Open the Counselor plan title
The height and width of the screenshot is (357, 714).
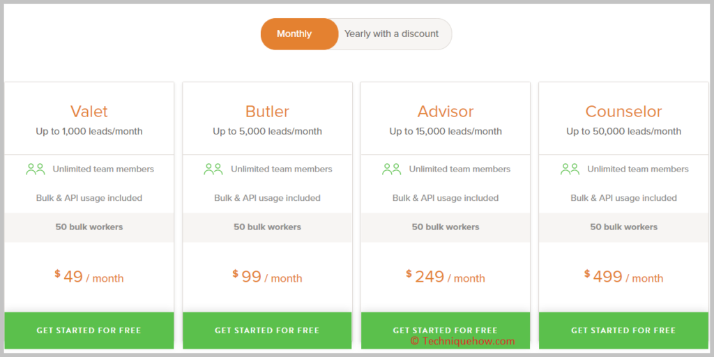(x=623, y=112)
